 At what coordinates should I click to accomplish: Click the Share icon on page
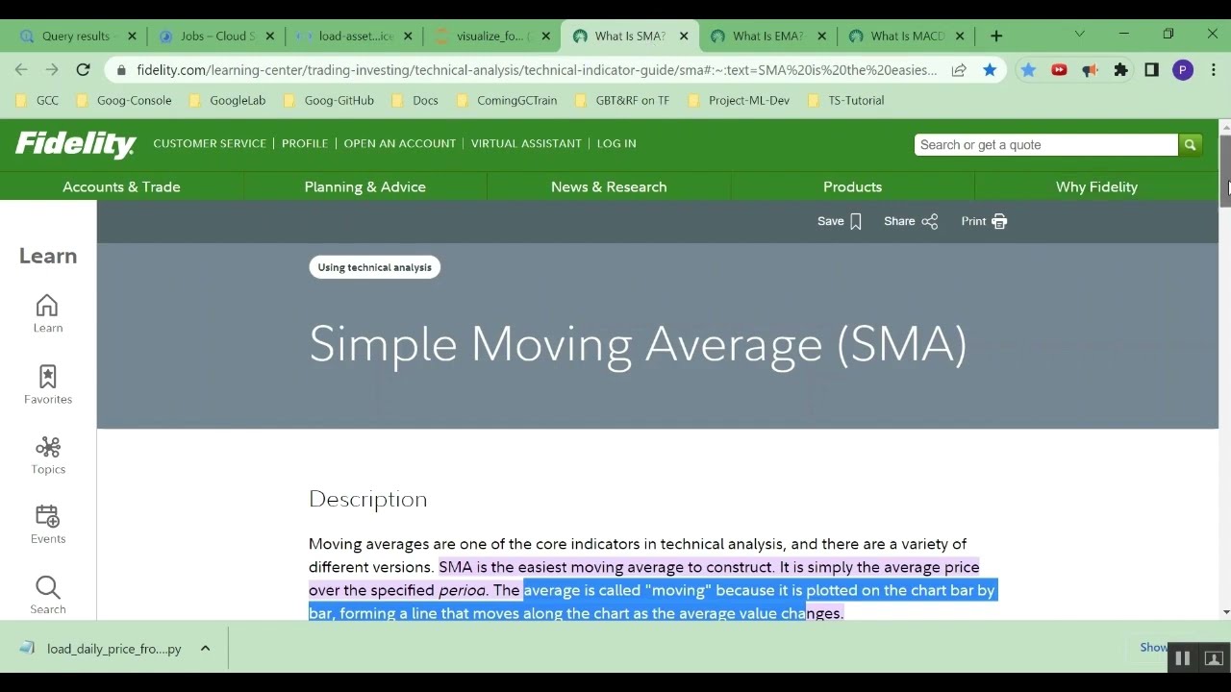pyautogui.click(x=930, y=221)
